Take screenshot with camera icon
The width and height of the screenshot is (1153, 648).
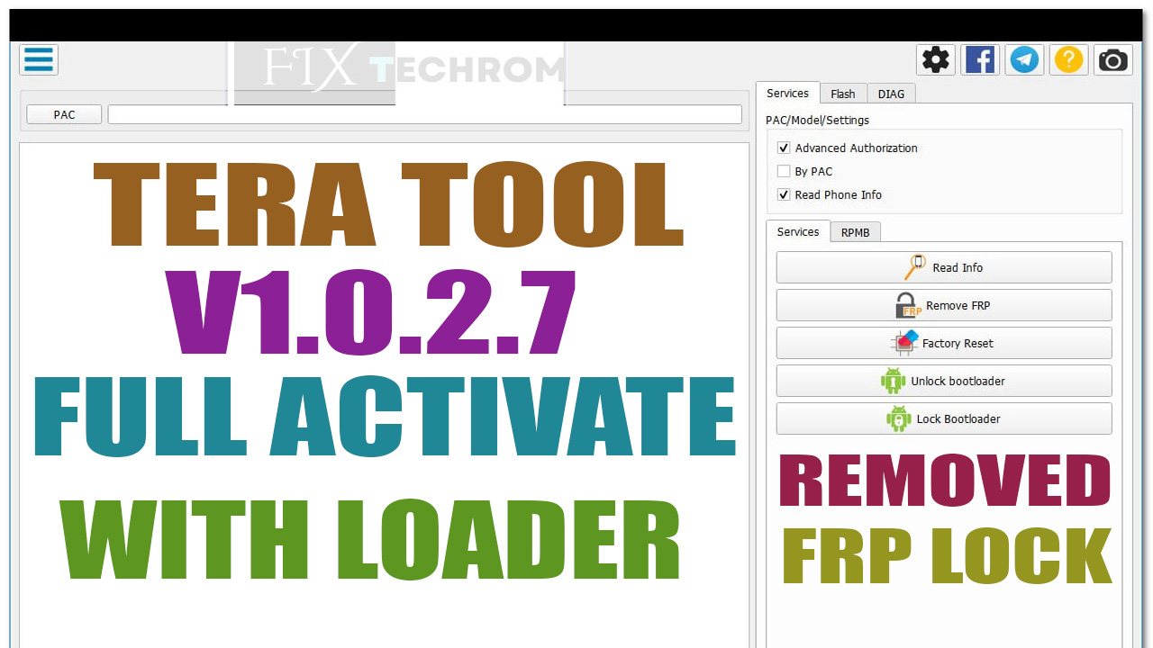point(1112,60)
